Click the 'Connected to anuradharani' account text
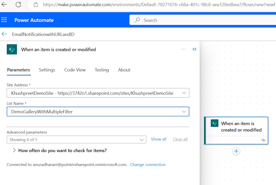276x185 pixels. point(67,165)
